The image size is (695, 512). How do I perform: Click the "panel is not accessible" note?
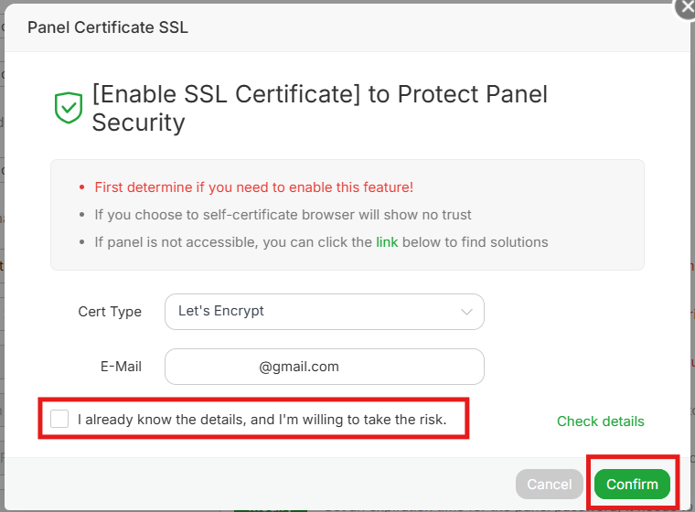click(x=233, y=242)
